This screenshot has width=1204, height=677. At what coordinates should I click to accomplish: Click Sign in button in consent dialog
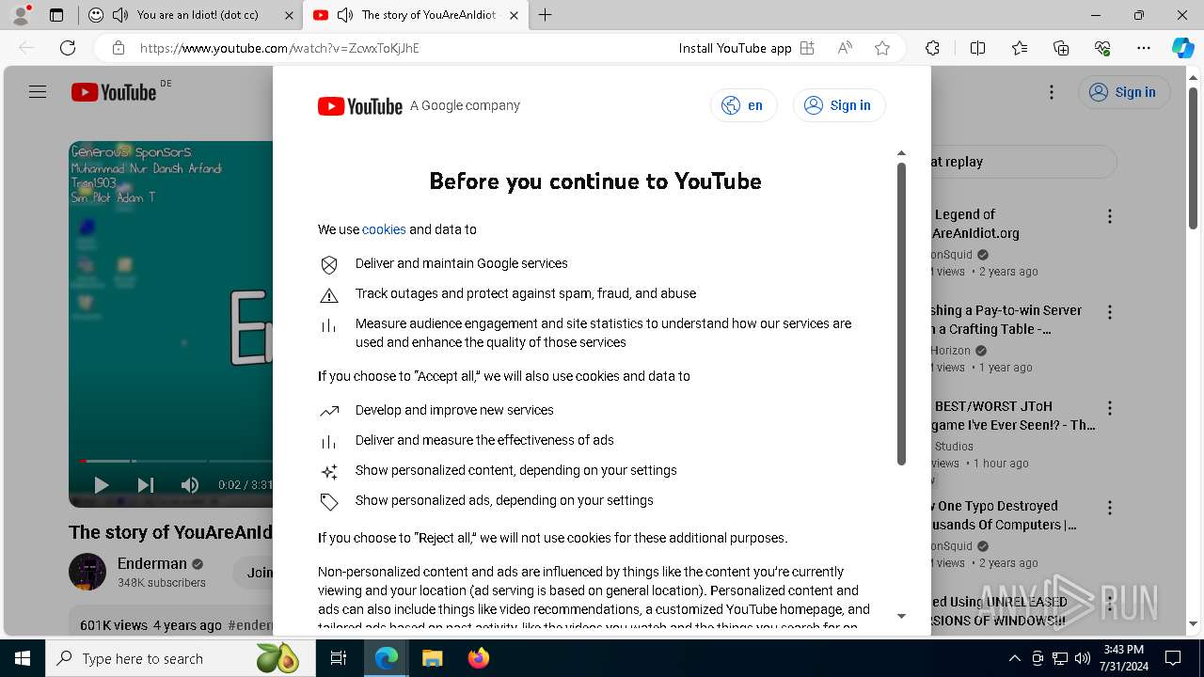[839, 105]
